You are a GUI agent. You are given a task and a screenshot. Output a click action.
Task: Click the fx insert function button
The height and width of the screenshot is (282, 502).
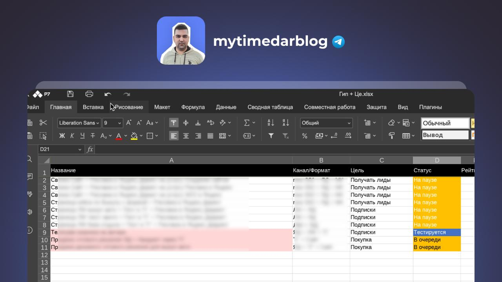point(90,149)
